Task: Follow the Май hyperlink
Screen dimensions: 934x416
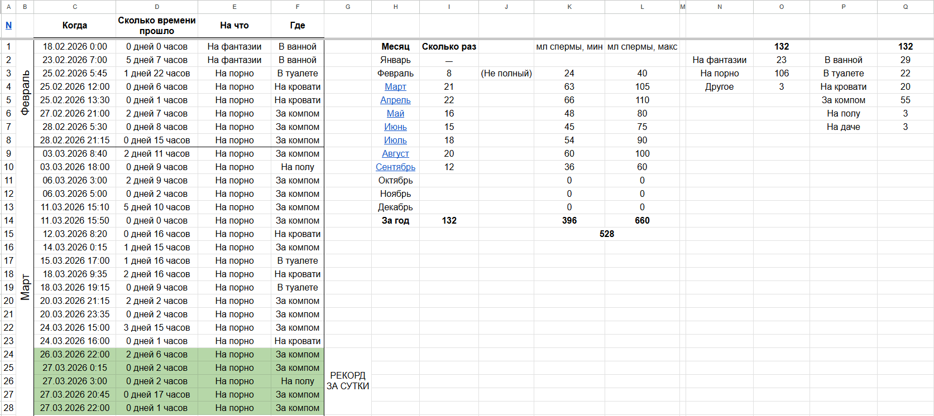Action: (395, 113)
